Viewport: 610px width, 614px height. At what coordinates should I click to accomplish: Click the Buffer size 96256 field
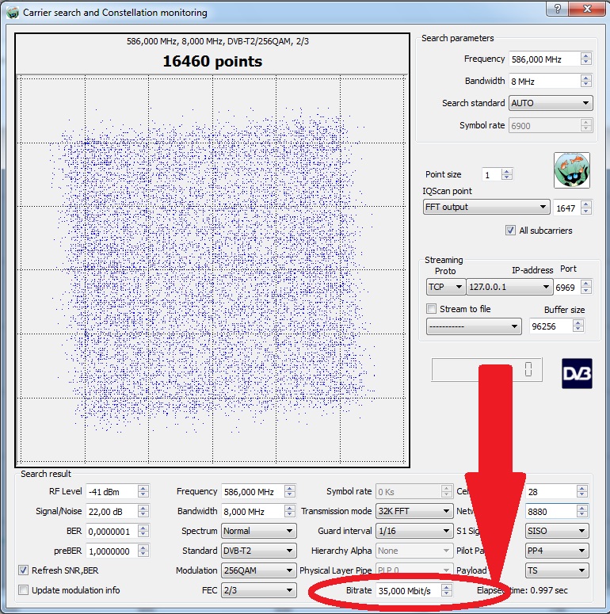[x=551, y=326]
